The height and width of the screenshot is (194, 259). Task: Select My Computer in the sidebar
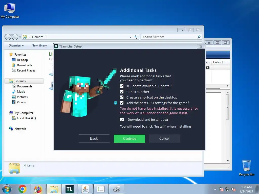pyautogui.click(x=24, y=113)
